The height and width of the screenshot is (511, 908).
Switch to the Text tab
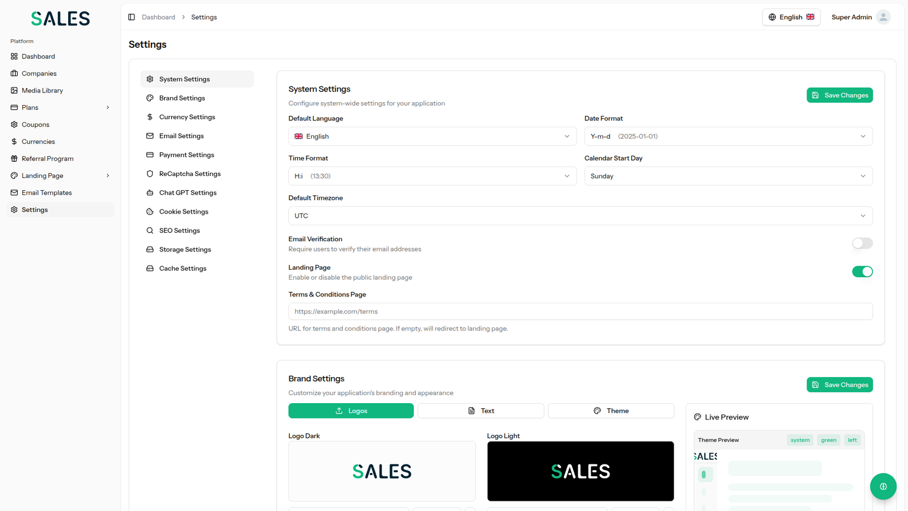(x=481, y=411)
